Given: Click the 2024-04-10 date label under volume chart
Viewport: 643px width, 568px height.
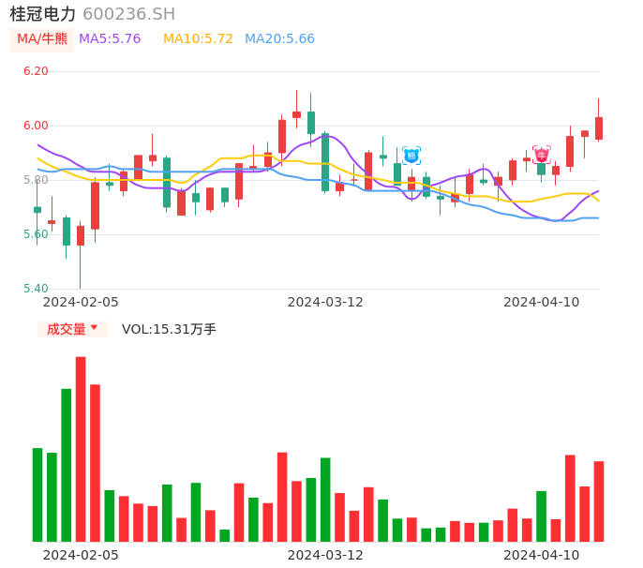Looking at the screenshot, I should click(542, 555).
